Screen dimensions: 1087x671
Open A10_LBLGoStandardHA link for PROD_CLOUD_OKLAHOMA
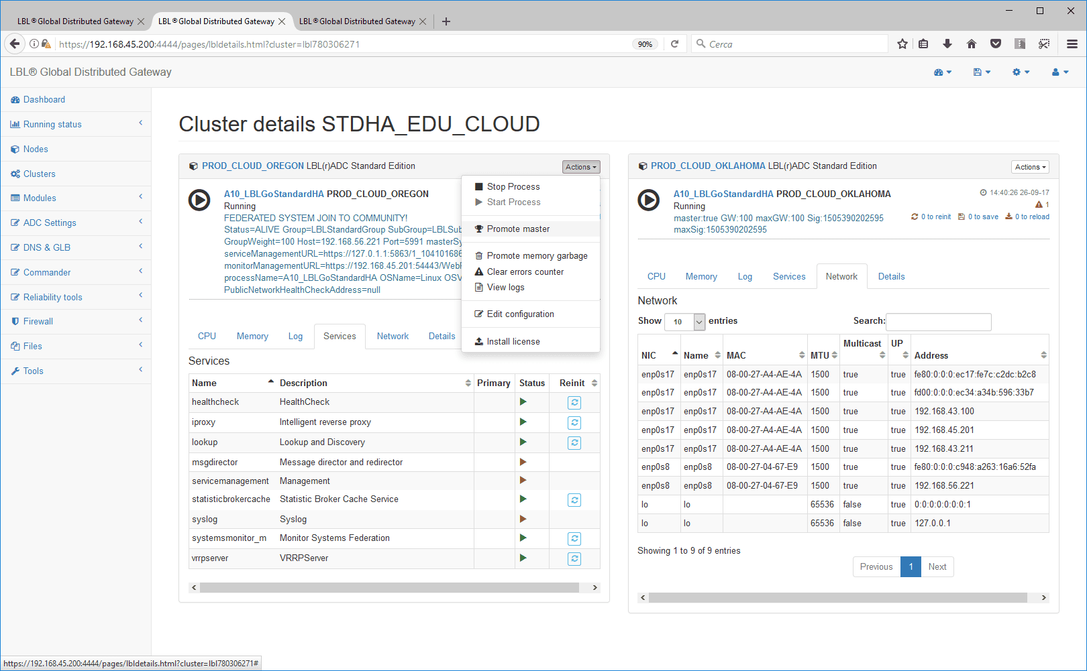723,194
